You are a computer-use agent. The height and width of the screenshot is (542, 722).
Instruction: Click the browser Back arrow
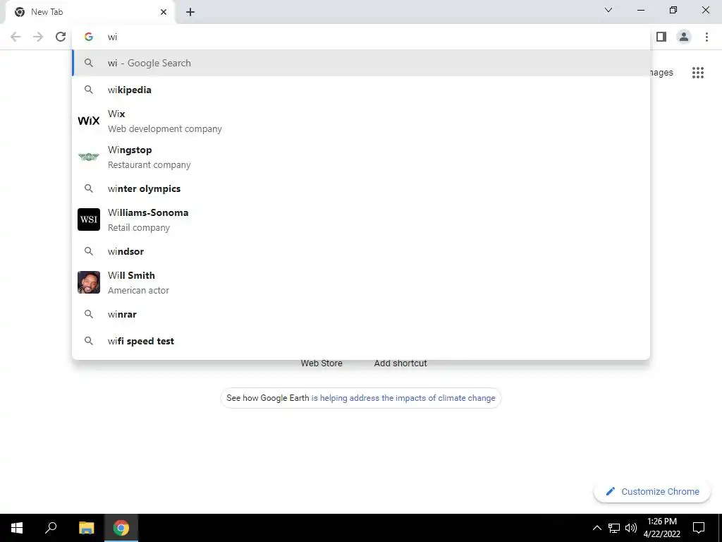pos(16,37)
